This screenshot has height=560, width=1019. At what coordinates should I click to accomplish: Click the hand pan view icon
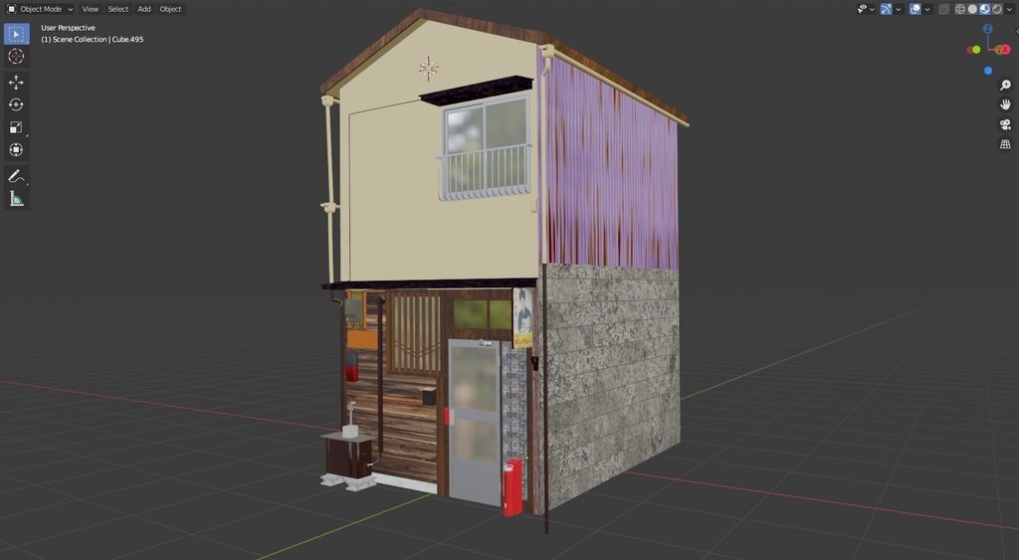click(x=1005, y=104)
